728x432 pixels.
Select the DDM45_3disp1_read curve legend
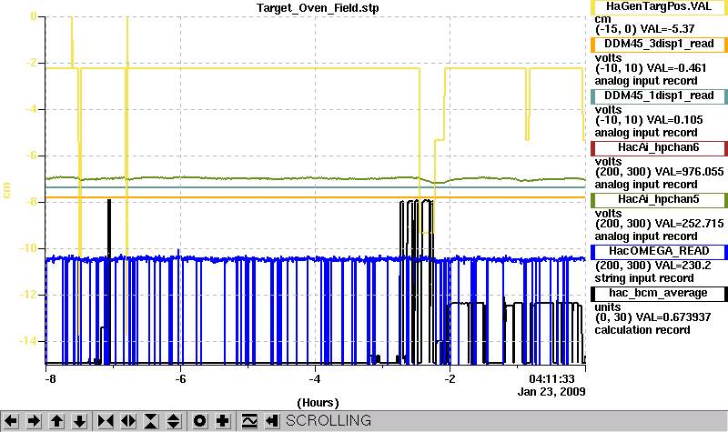659,44
